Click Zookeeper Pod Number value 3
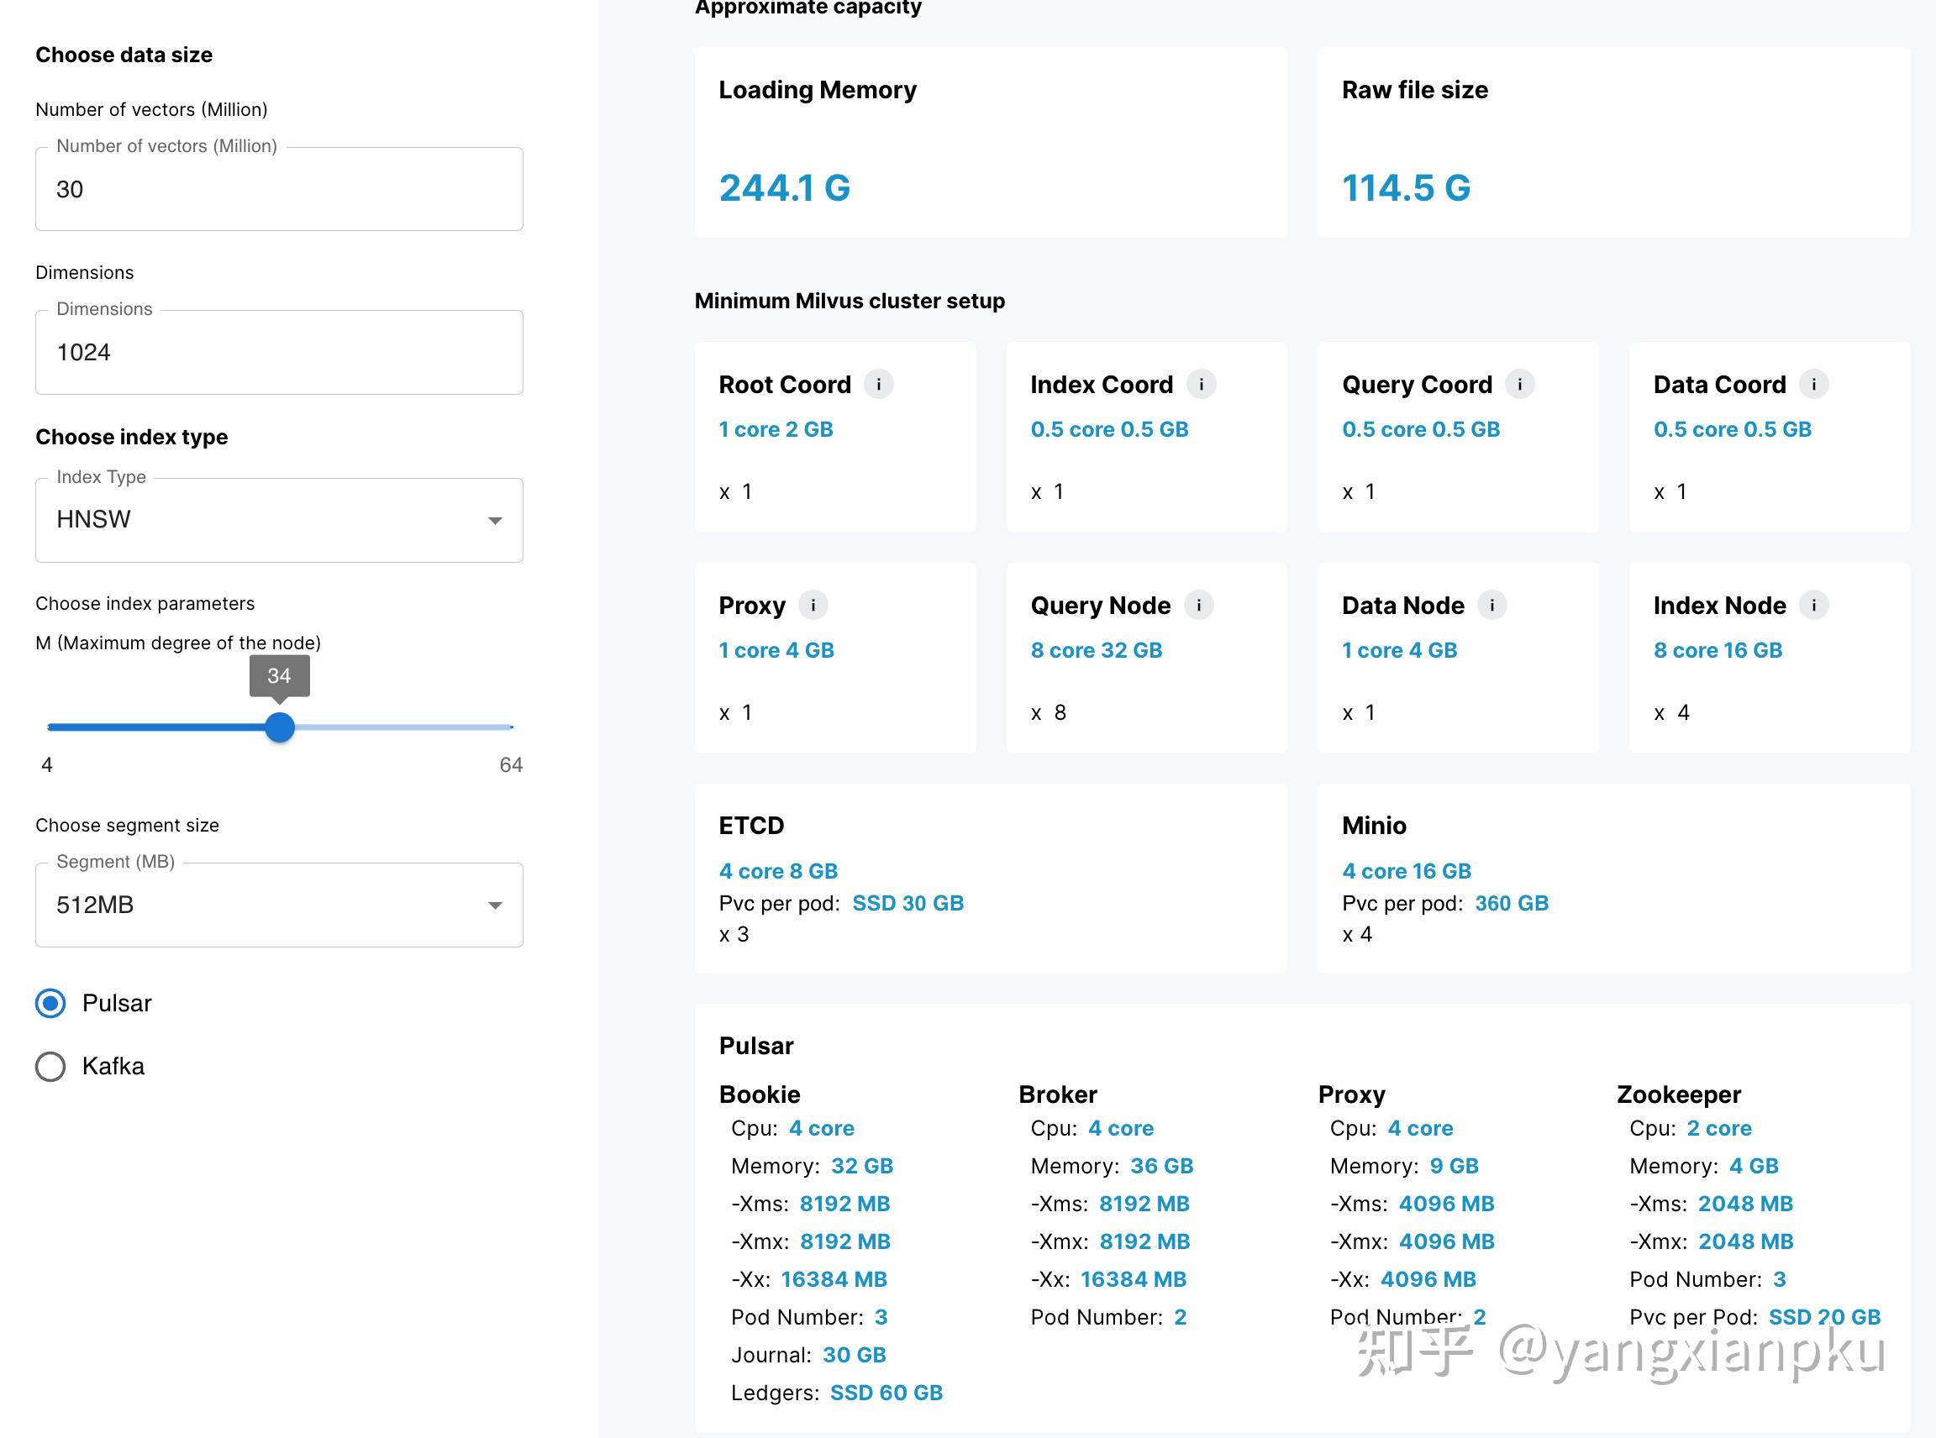Viewport: 1936px width, 1438px height. click(x=1779, y=1279)
